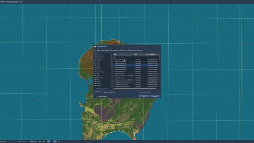Click the File name input field

pyautogui.click(x=120, y=92)
